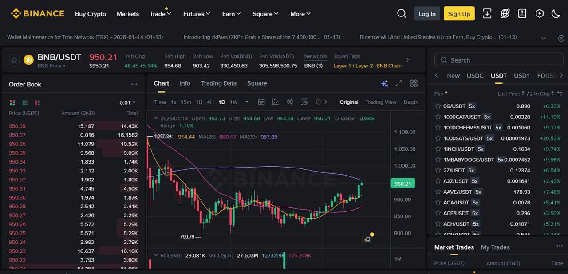
Task: Click the Log In button
Action: (426, 13)
